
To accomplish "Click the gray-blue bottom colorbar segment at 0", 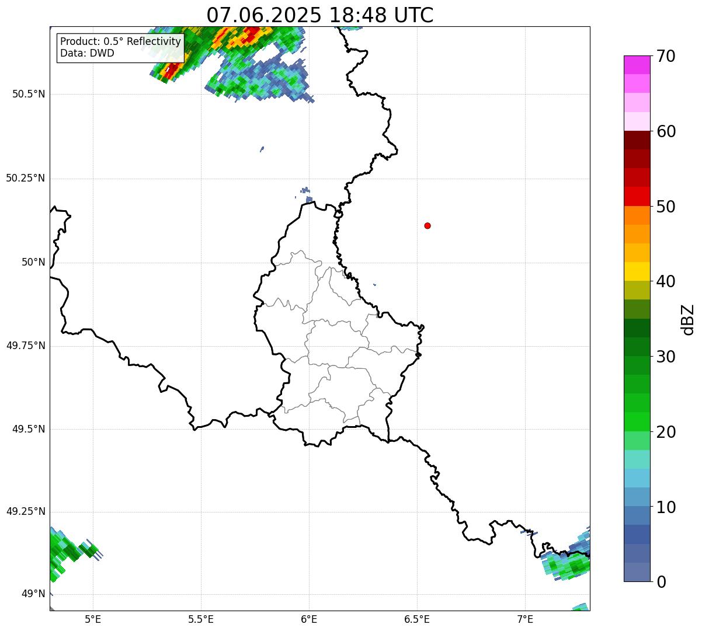I will pyautogui.click(x=637, y=572).
